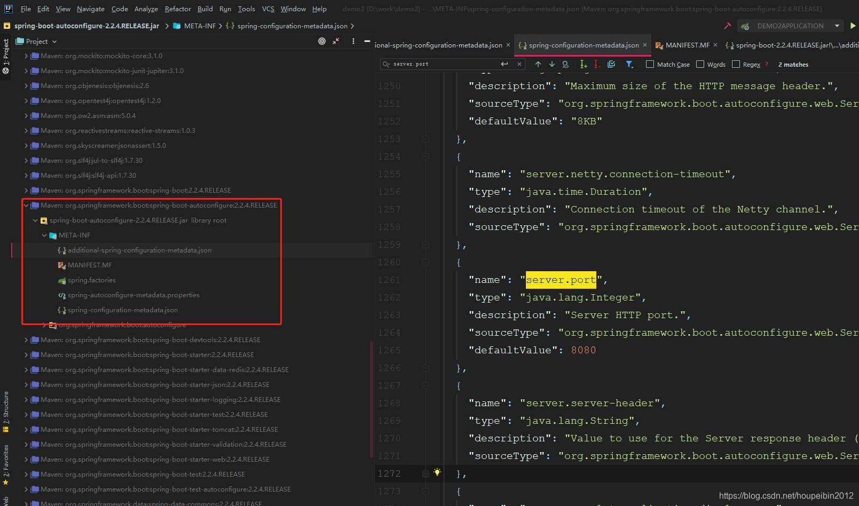
Task: Open the 1: Project side tool tab
Action: click(6, 56)
